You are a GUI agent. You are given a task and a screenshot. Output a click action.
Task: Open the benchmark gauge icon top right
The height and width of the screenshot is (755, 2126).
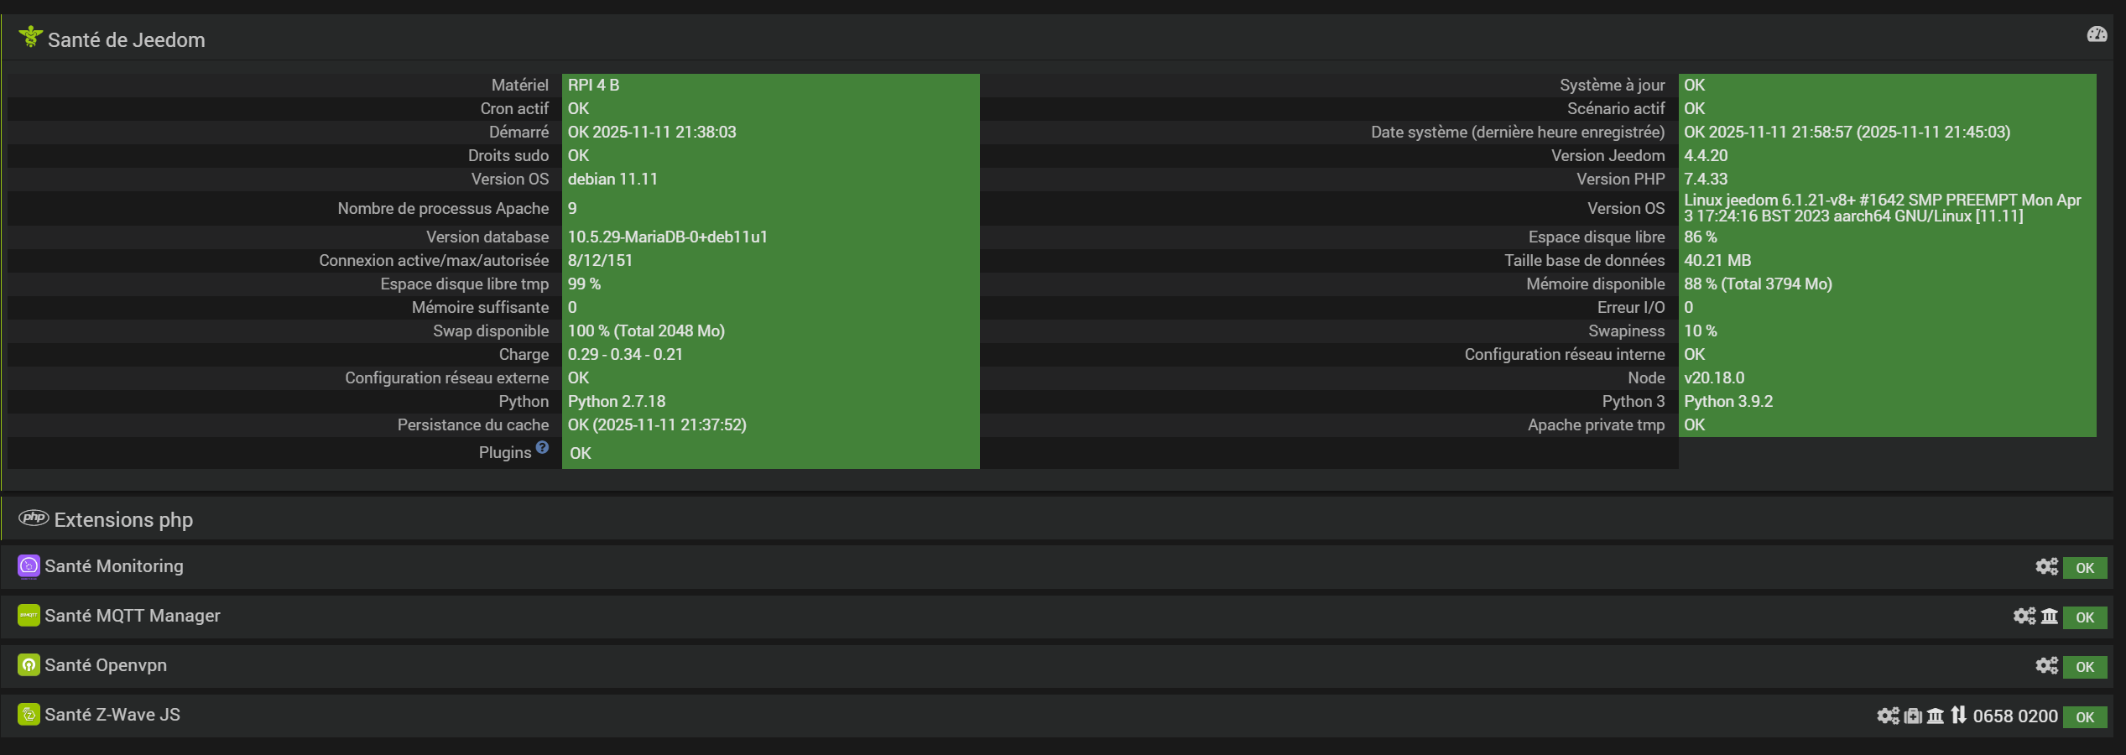click(2097, 34)
